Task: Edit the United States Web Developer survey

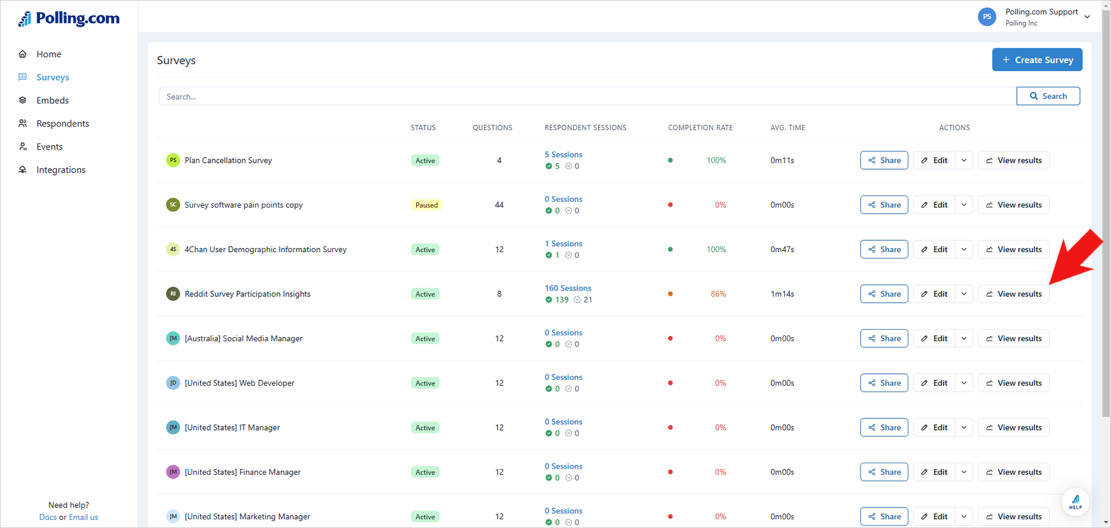Action: pyautogui.click(x=934, y=383)
